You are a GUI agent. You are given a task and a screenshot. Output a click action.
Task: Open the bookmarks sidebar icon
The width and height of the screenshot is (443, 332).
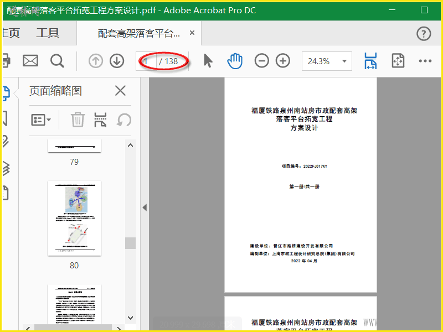[x=5, y=118]
